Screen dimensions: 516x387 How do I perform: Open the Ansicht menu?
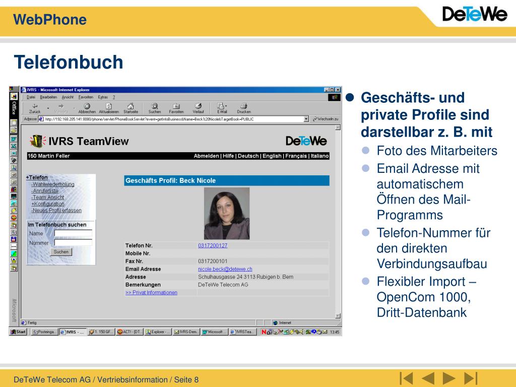click(x=68, y=97)
